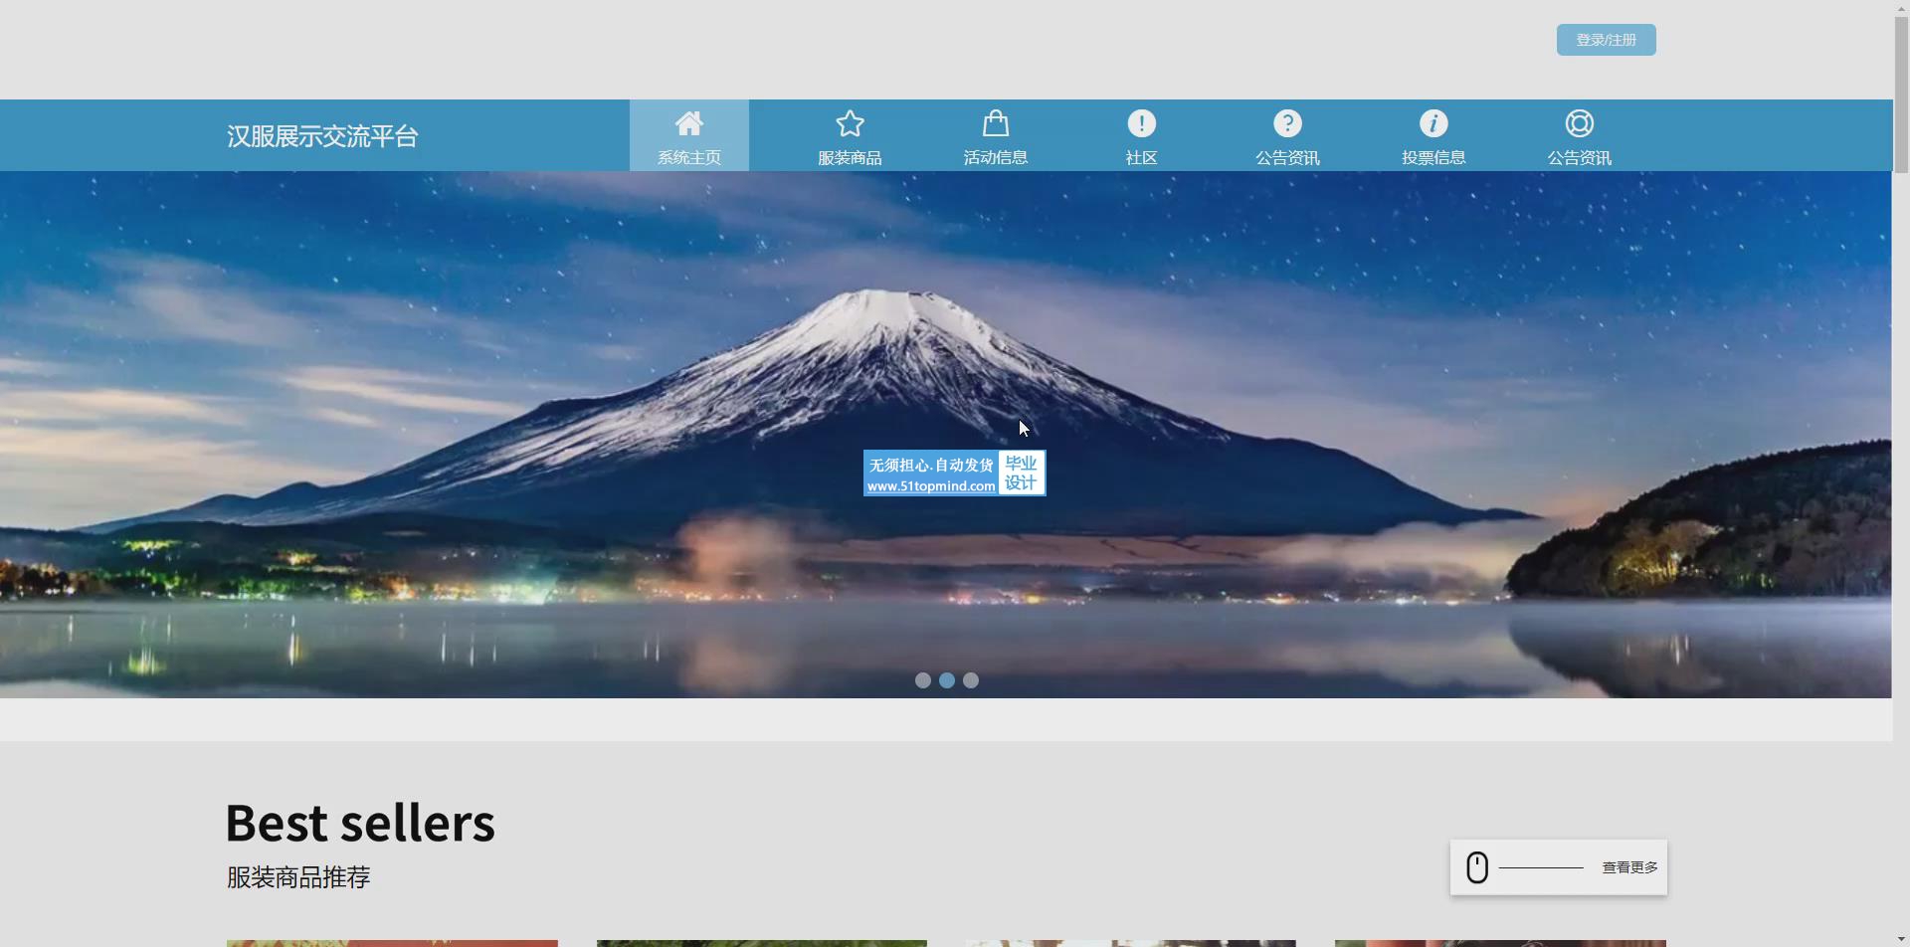This screenshot has width=1910, height=947.
Task: Open the 社区 menu label
Action: 1141,157
